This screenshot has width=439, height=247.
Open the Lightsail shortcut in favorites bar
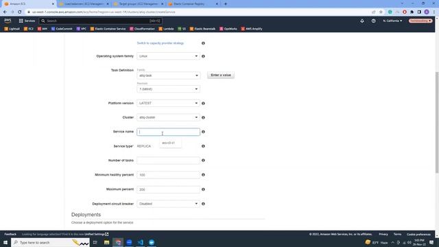pos(12,29)
